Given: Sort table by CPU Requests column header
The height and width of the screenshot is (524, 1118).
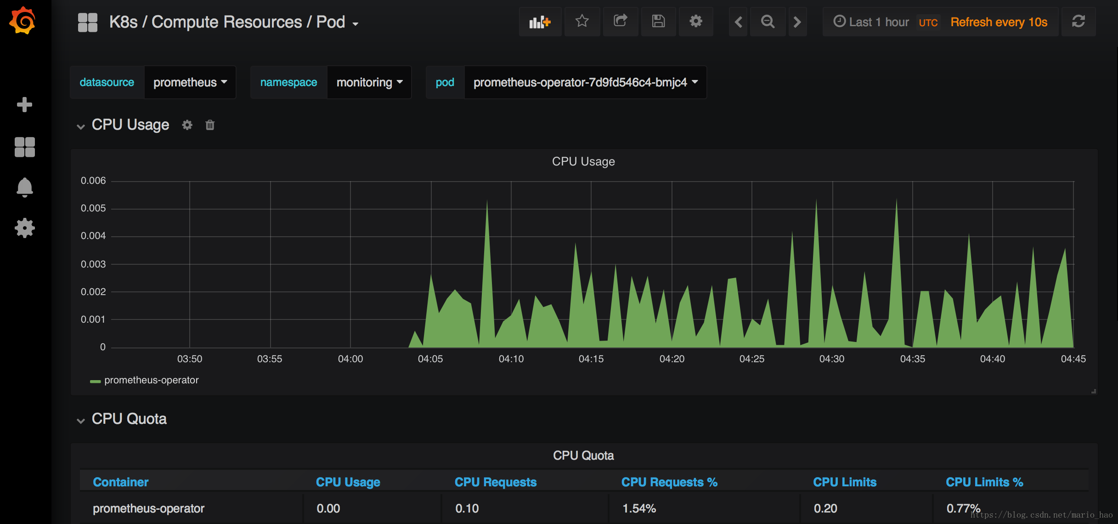Looking at the screenshot, I should pos(496,482).
